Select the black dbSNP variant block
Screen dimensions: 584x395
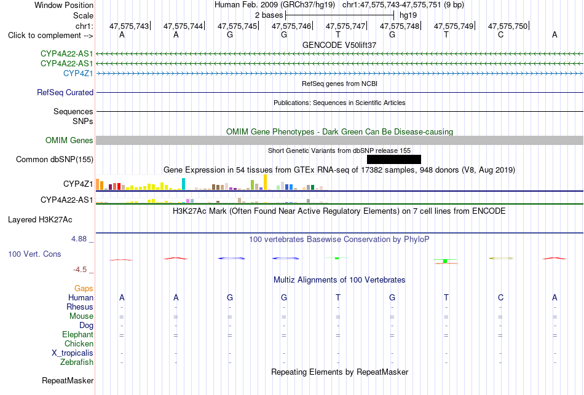[x=394, y=159]
